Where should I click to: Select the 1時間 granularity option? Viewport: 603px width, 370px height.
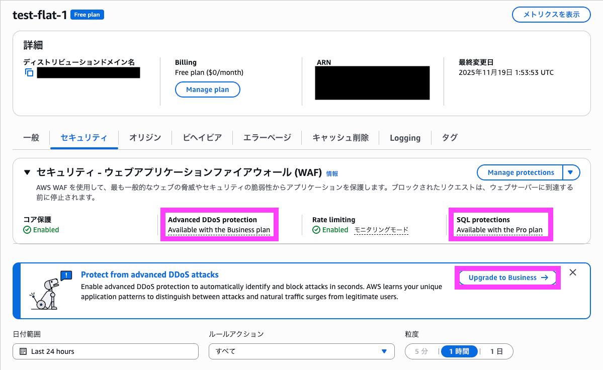(459, 351)
